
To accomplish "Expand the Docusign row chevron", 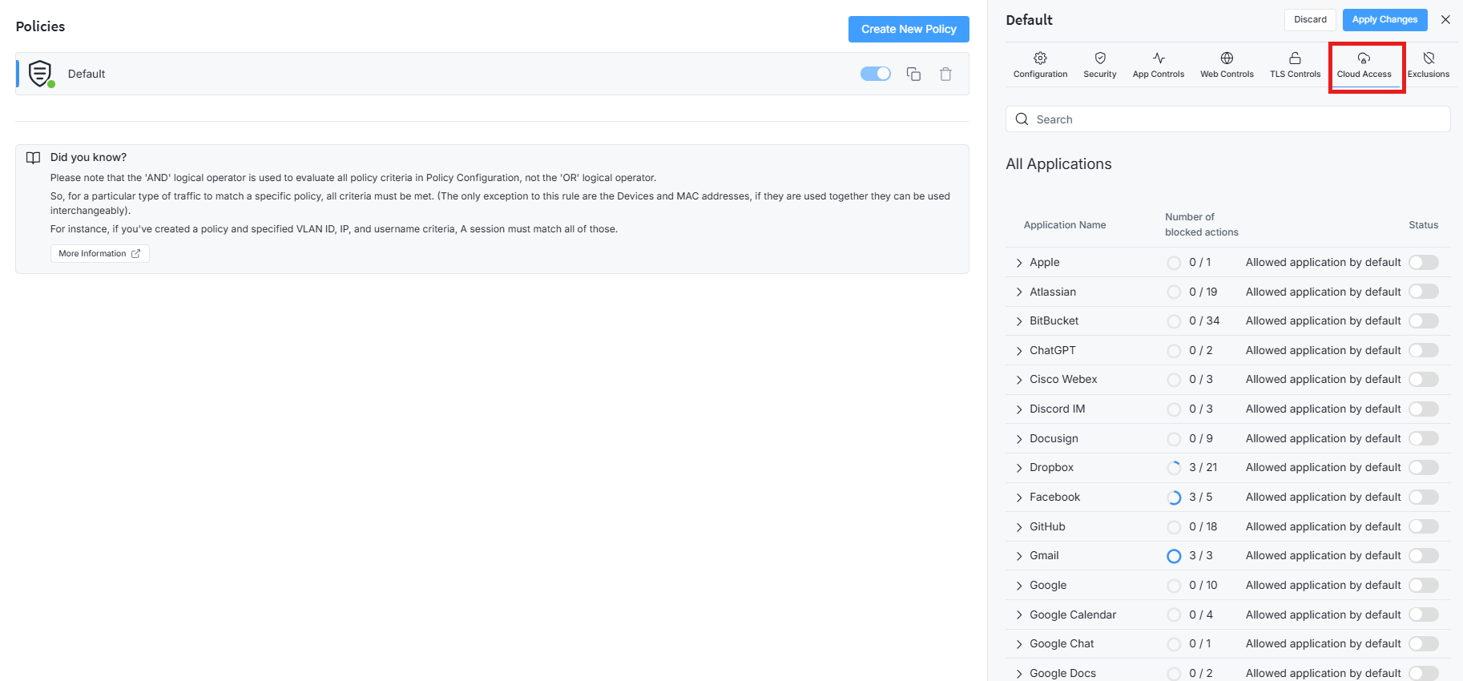I will 1019,439.
